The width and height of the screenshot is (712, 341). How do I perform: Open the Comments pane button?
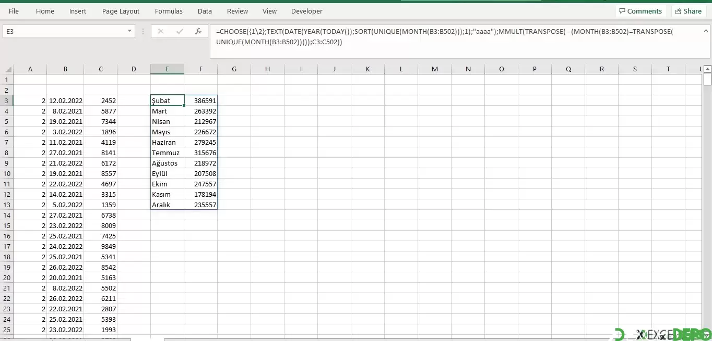tap(640, 11)
